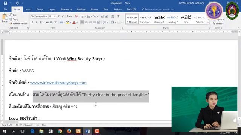Apply text highlight color
This screenshot has width=241, height=135.
pyautogui.click(x=68, y=22)
